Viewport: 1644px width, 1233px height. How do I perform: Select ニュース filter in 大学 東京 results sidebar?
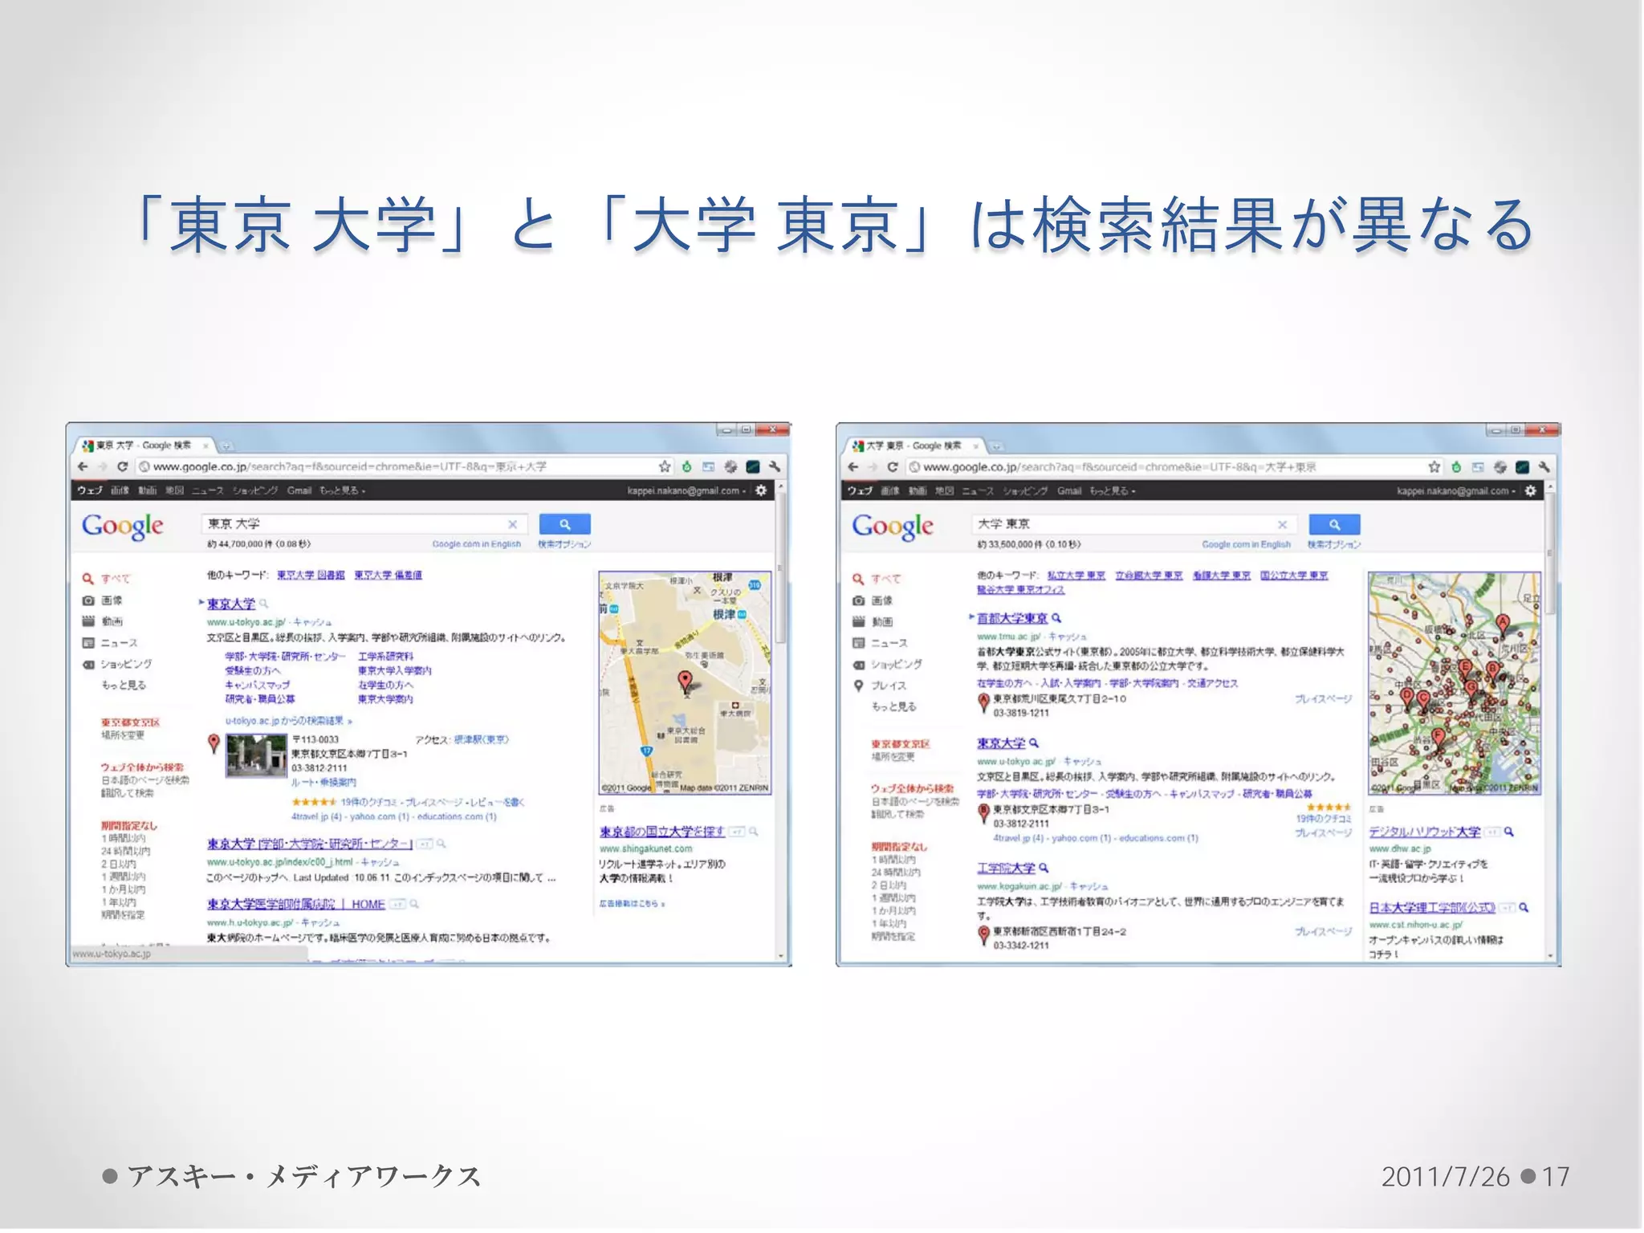click(x=889, y=643)
